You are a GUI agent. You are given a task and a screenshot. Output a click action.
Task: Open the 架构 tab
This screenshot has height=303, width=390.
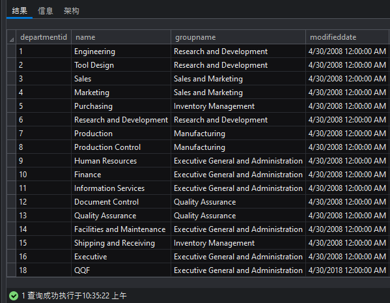pyautogui.click(x=72, y=10)
